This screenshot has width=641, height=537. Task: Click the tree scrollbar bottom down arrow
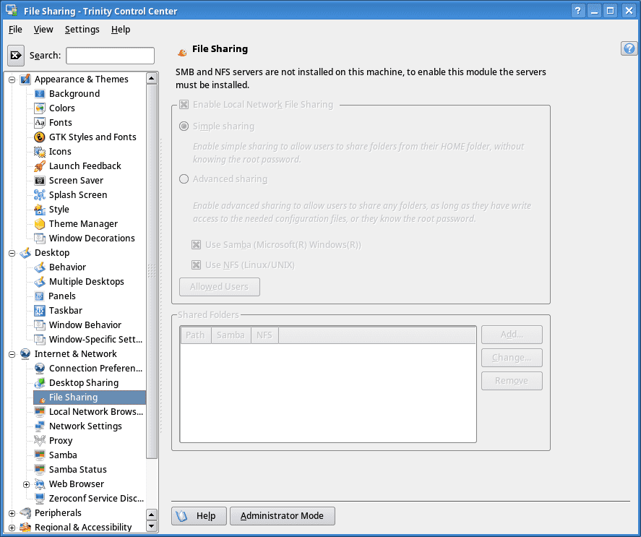coord(152,526)
